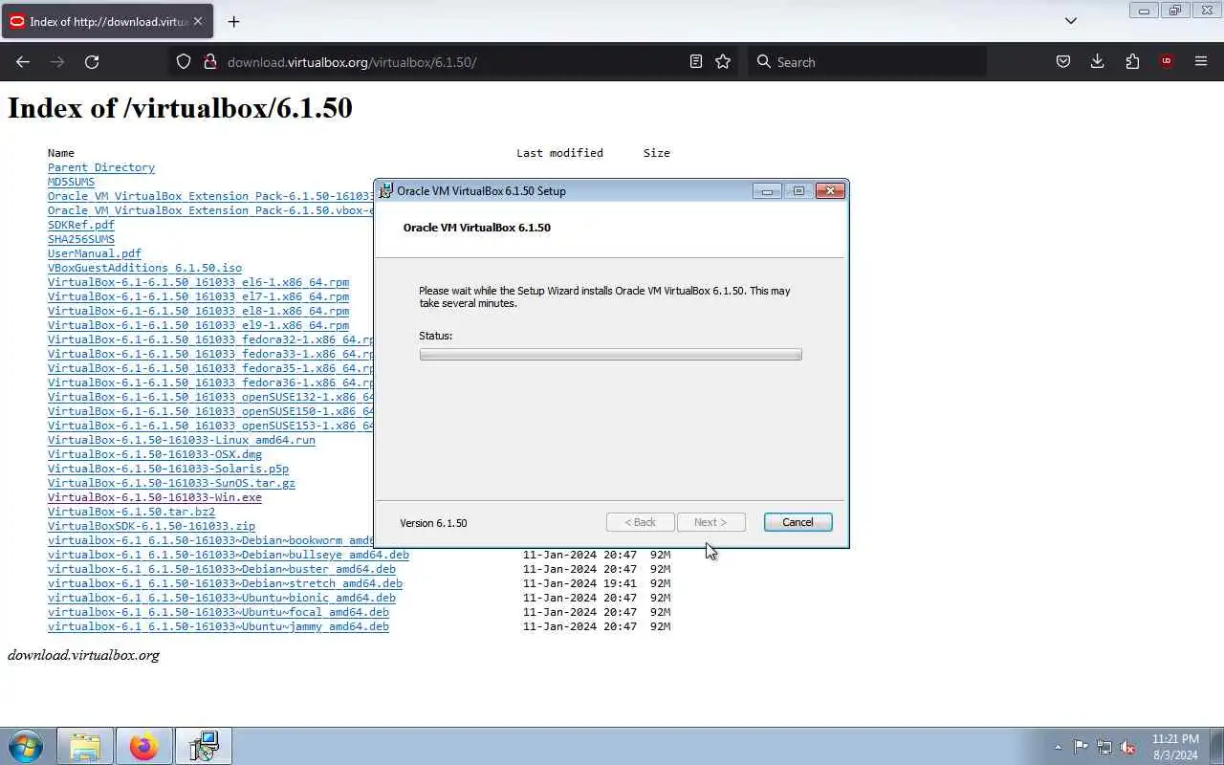This screenshot has height=765, width=1224.
Task: Download the el8 x86_64 rpm package
Action: pyautogui.click(x=198, y=311)
